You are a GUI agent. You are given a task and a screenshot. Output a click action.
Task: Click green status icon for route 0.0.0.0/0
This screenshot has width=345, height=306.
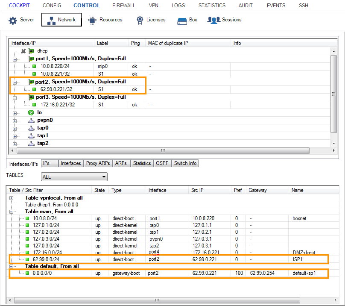click(27, 273)
